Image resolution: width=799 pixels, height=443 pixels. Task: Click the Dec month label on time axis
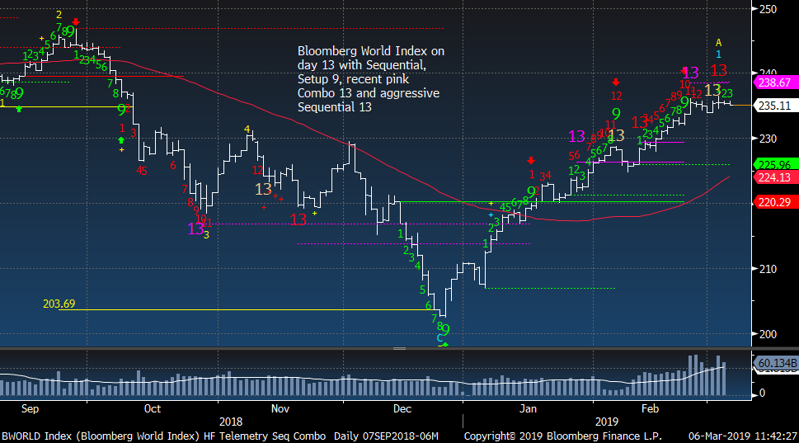point(402,409)
